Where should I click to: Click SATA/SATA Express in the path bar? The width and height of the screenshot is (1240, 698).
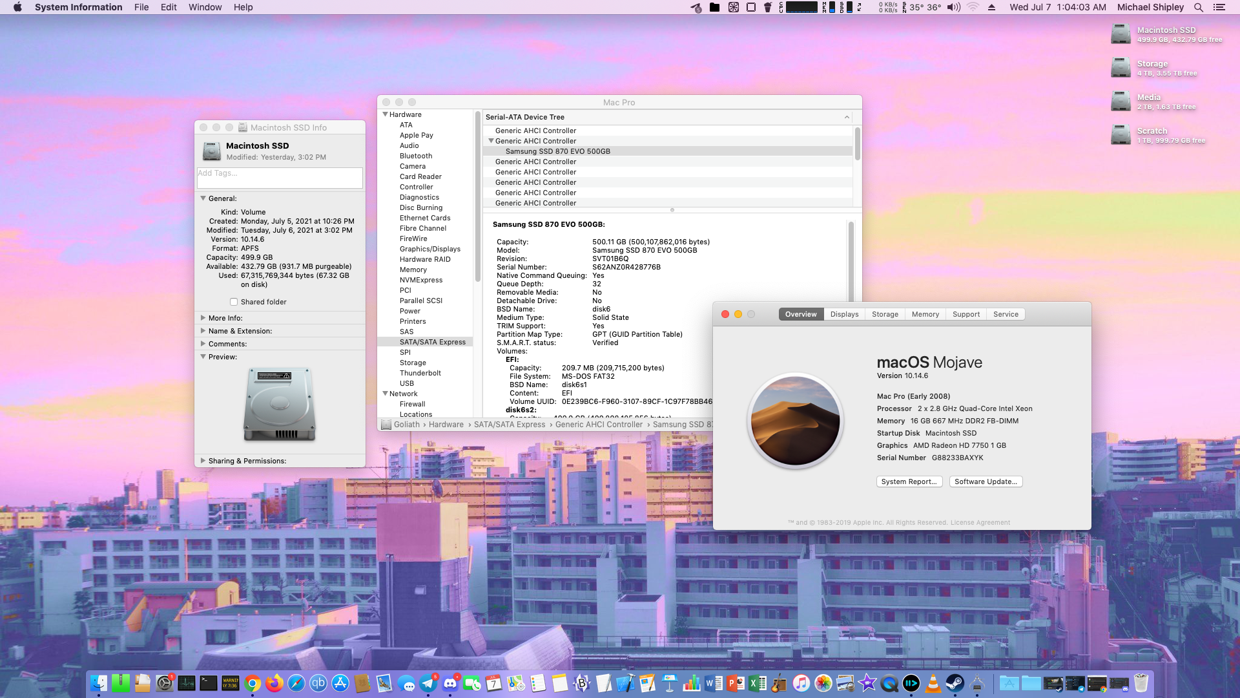510,425
